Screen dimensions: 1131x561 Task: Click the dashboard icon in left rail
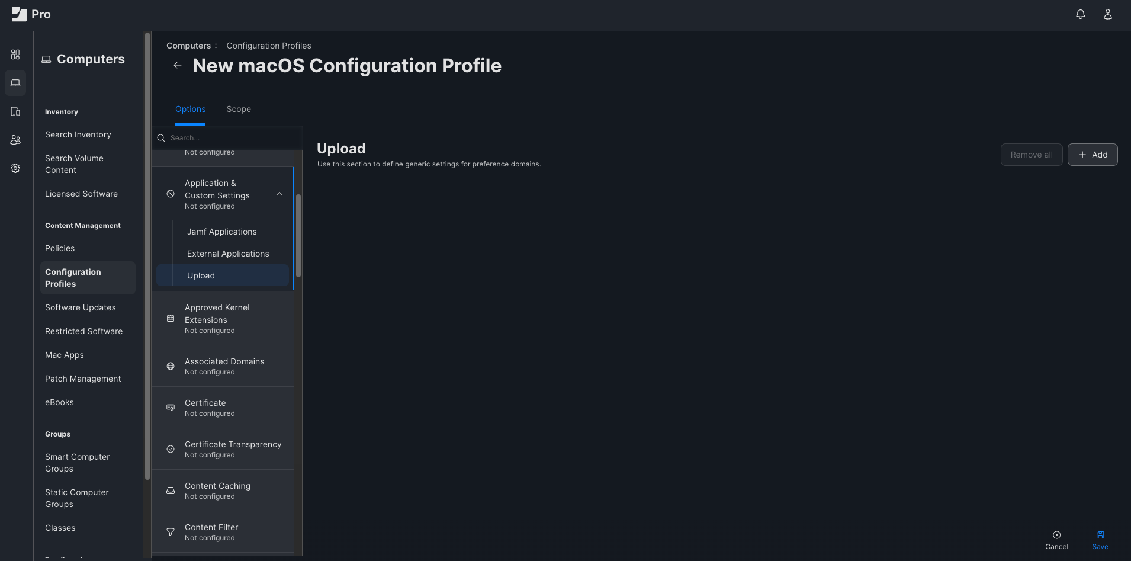15,55
